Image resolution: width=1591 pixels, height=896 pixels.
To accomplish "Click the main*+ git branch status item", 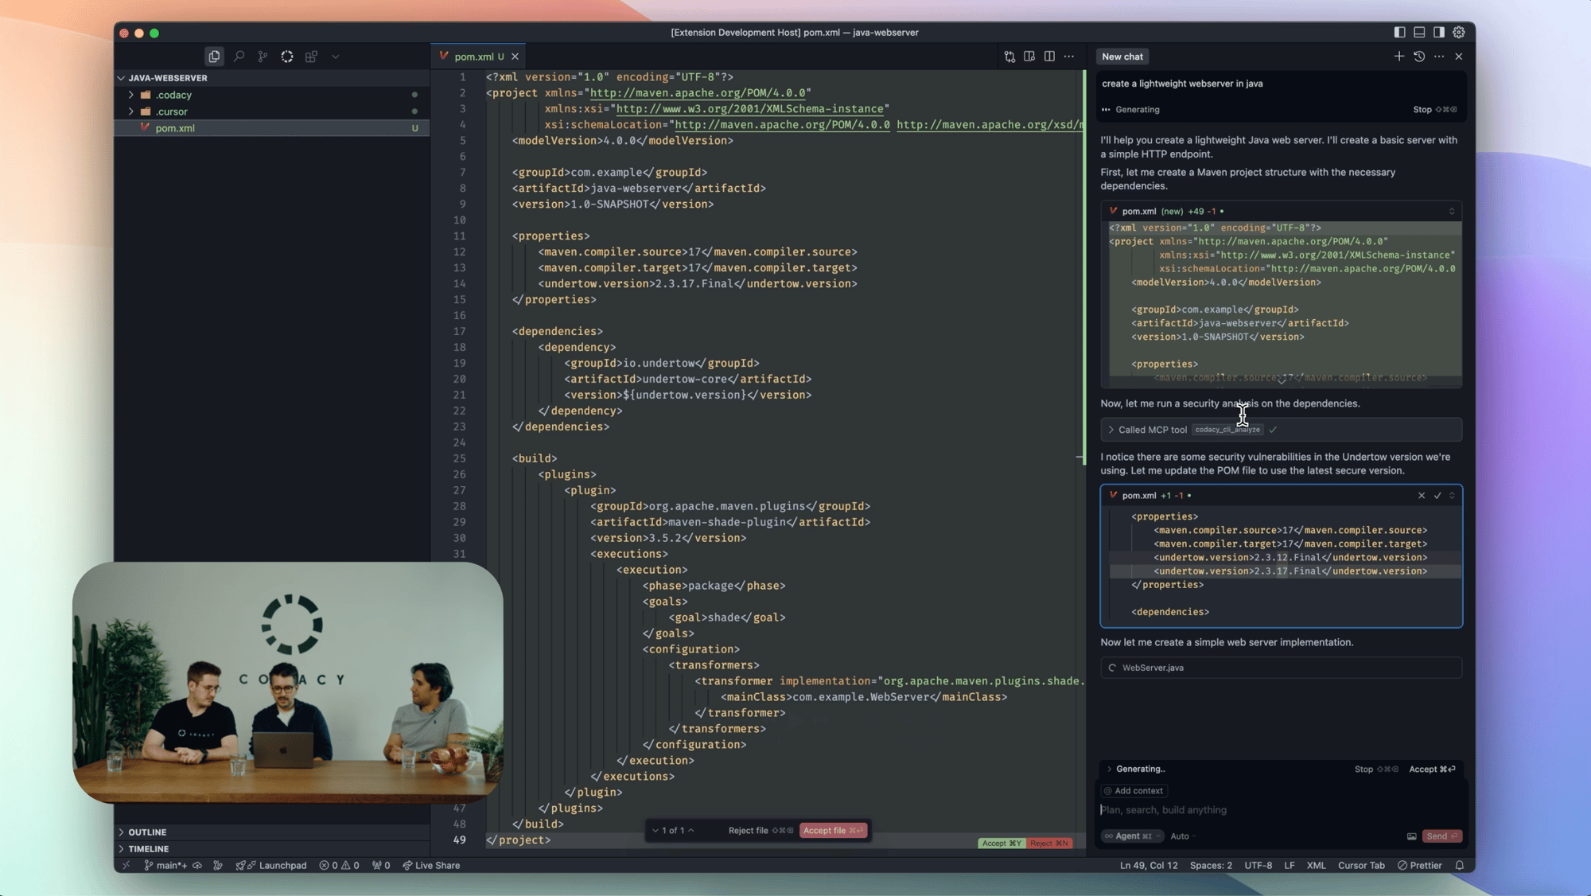I will pyautogui.click(x=166, y=866).
